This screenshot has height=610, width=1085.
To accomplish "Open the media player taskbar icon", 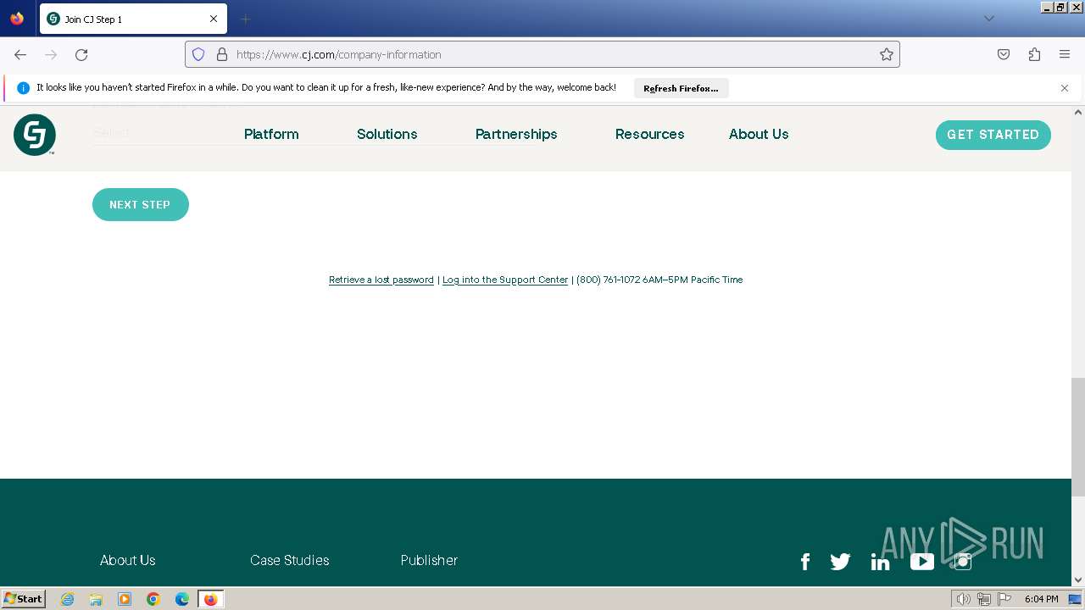I will click(125, 599).
